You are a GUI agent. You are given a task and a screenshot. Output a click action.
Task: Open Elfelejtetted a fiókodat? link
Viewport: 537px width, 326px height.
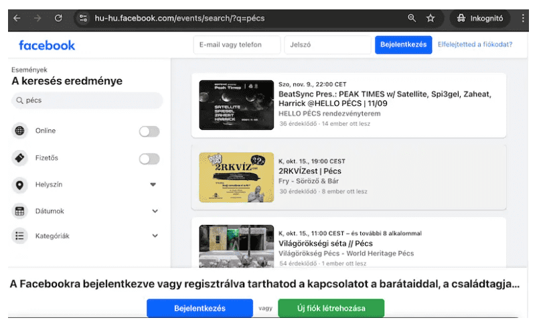click(x=475, y=45)
